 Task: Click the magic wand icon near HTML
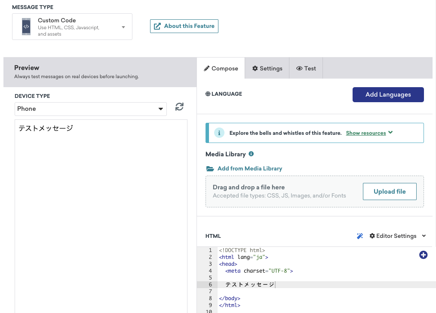click(x=360, y=236)
